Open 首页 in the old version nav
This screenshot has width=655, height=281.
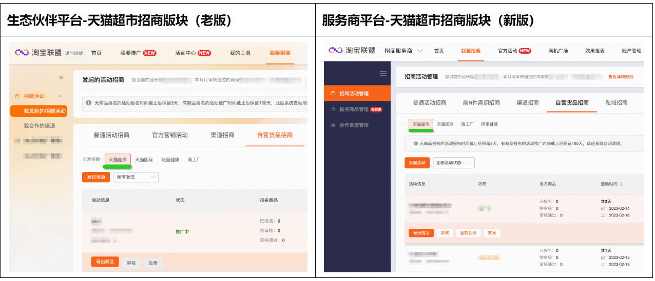96,53
